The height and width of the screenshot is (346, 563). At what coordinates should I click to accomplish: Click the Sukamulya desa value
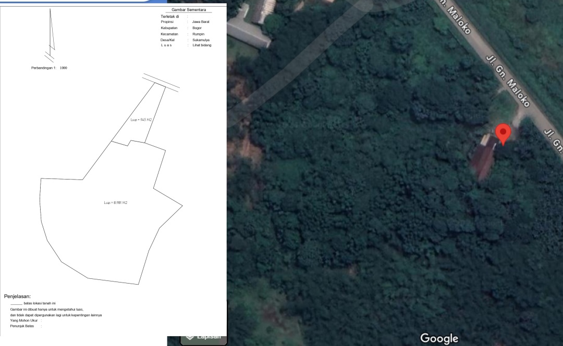tap(201, 40)
